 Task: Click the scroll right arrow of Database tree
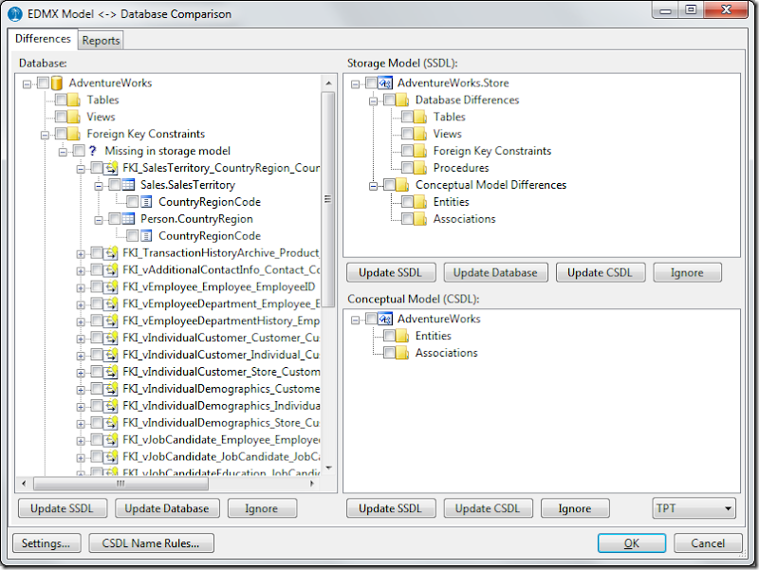(x=312, y=484)
